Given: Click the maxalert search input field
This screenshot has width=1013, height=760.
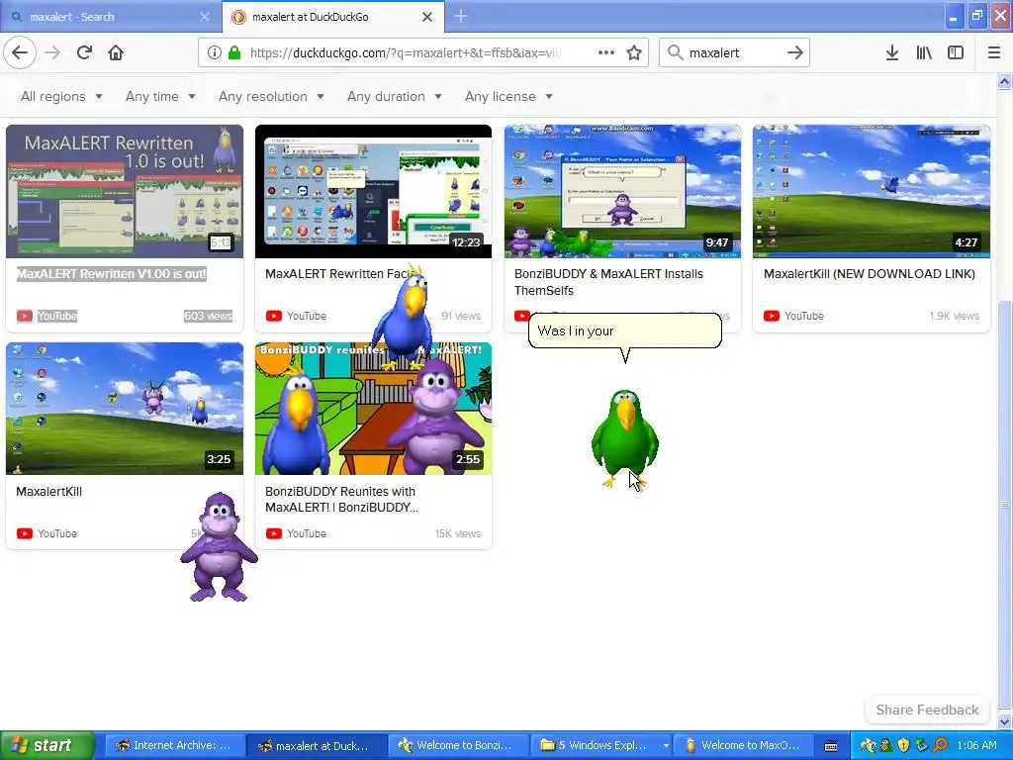Looking at the screenshot, I should click(x=733, y=53).
